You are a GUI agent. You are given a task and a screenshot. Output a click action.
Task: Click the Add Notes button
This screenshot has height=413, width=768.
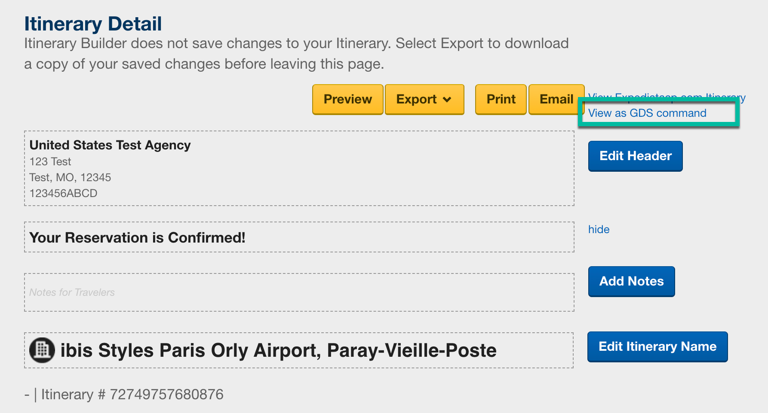click(631, 281)
